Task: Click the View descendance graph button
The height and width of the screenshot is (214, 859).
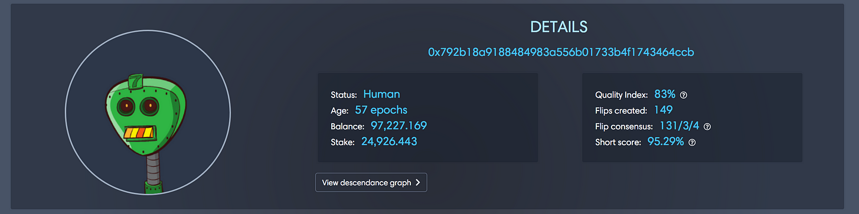Action: [x=371, y=182]
